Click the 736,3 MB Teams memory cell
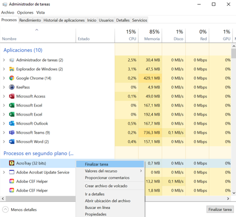Screen dimensions: 236x217 tap(150, 133)
